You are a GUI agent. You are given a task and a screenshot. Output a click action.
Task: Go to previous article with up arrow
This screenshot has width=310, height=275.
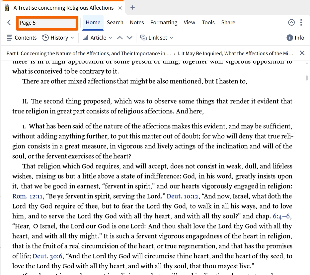tap(120, 38)
